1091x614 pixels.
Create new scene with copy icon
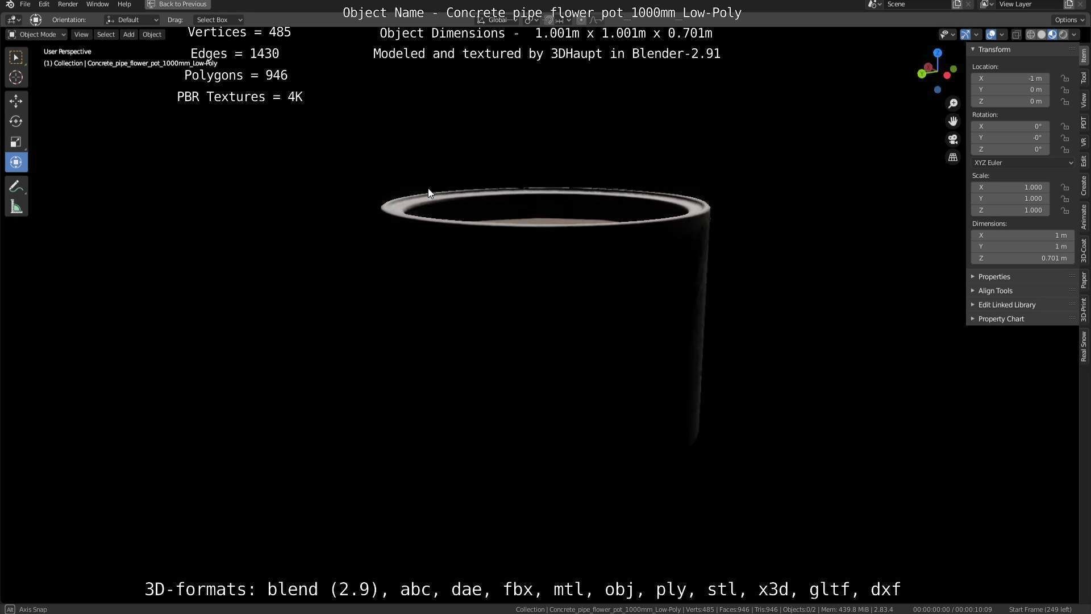(x=957, y=4)
